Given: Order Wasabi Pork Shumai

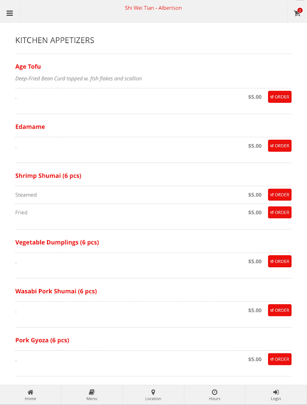Looking at the screenshot, I should coord(279,310).
